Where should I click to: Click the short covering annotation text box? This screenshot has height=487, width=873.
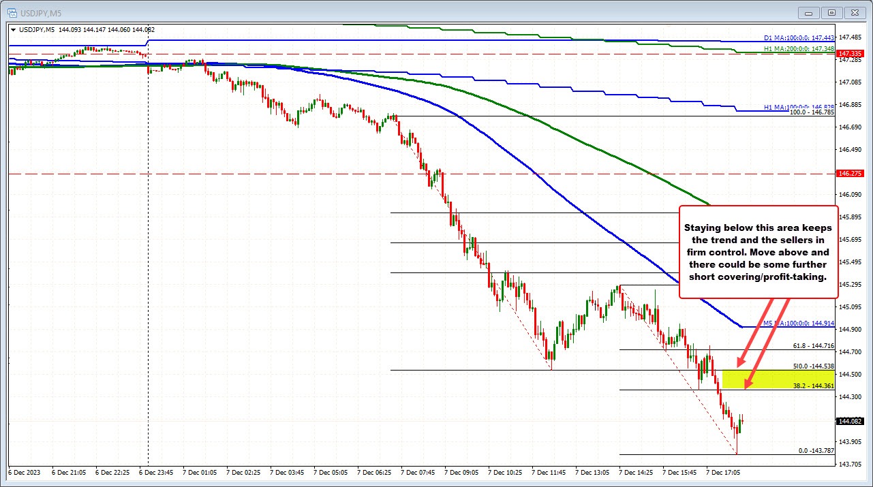tap(758, 252)
